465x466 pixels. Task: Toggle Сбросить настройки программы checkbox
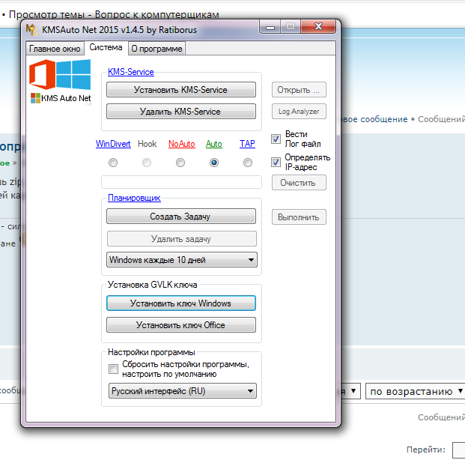(x=113, y=369)
